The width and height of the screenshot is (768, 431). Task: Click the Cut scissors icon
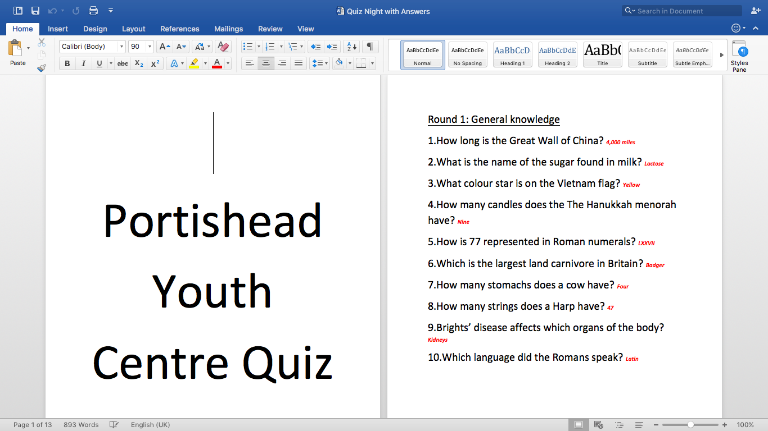[x=42, y=42]
